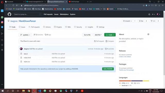Click the bookmark heart in address bar

tap(152, 5)
